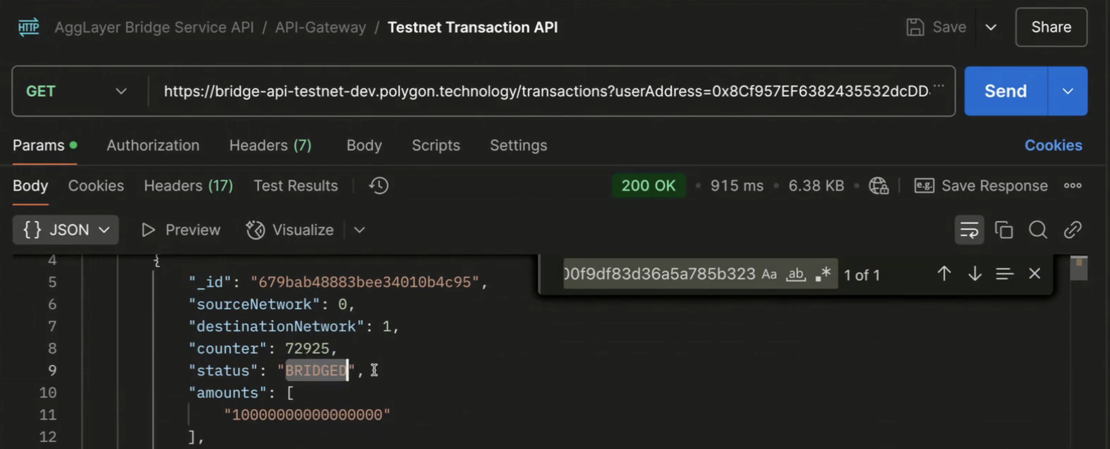Click the network globe lock icon
Image resolution: width=1110 pixels, height=449 pixels.
[879, 185]
